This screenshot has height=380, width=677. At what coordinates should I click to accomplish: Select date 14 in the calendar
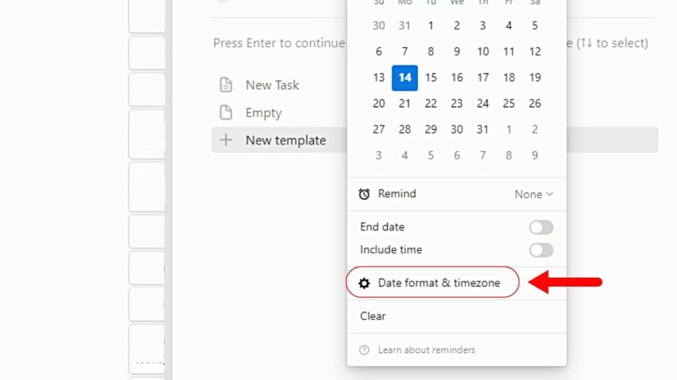coord(405,77)
